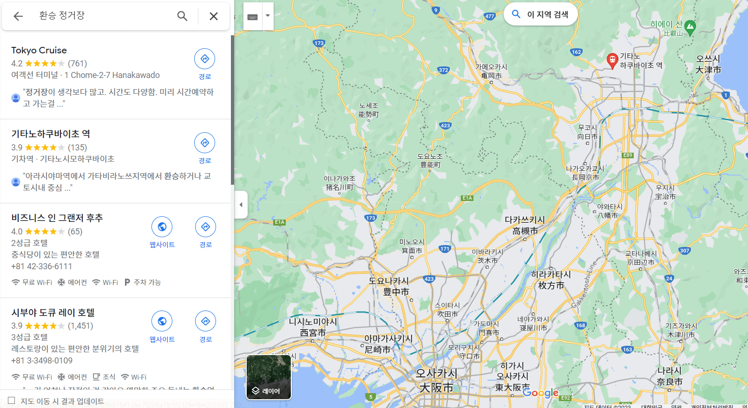Viewport: 748px width, 408px height.
Task: Expand the input tools dropdown arrow
Action: [268, 15]
